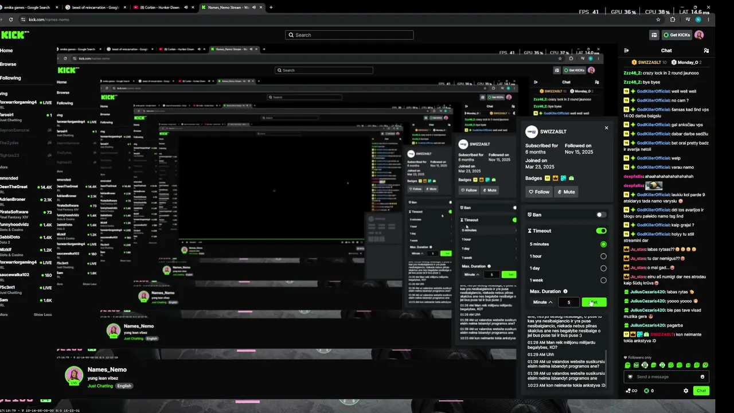Open the Get KICKs shop
This screenshot has width=734, height=413.
coord(677,35)
